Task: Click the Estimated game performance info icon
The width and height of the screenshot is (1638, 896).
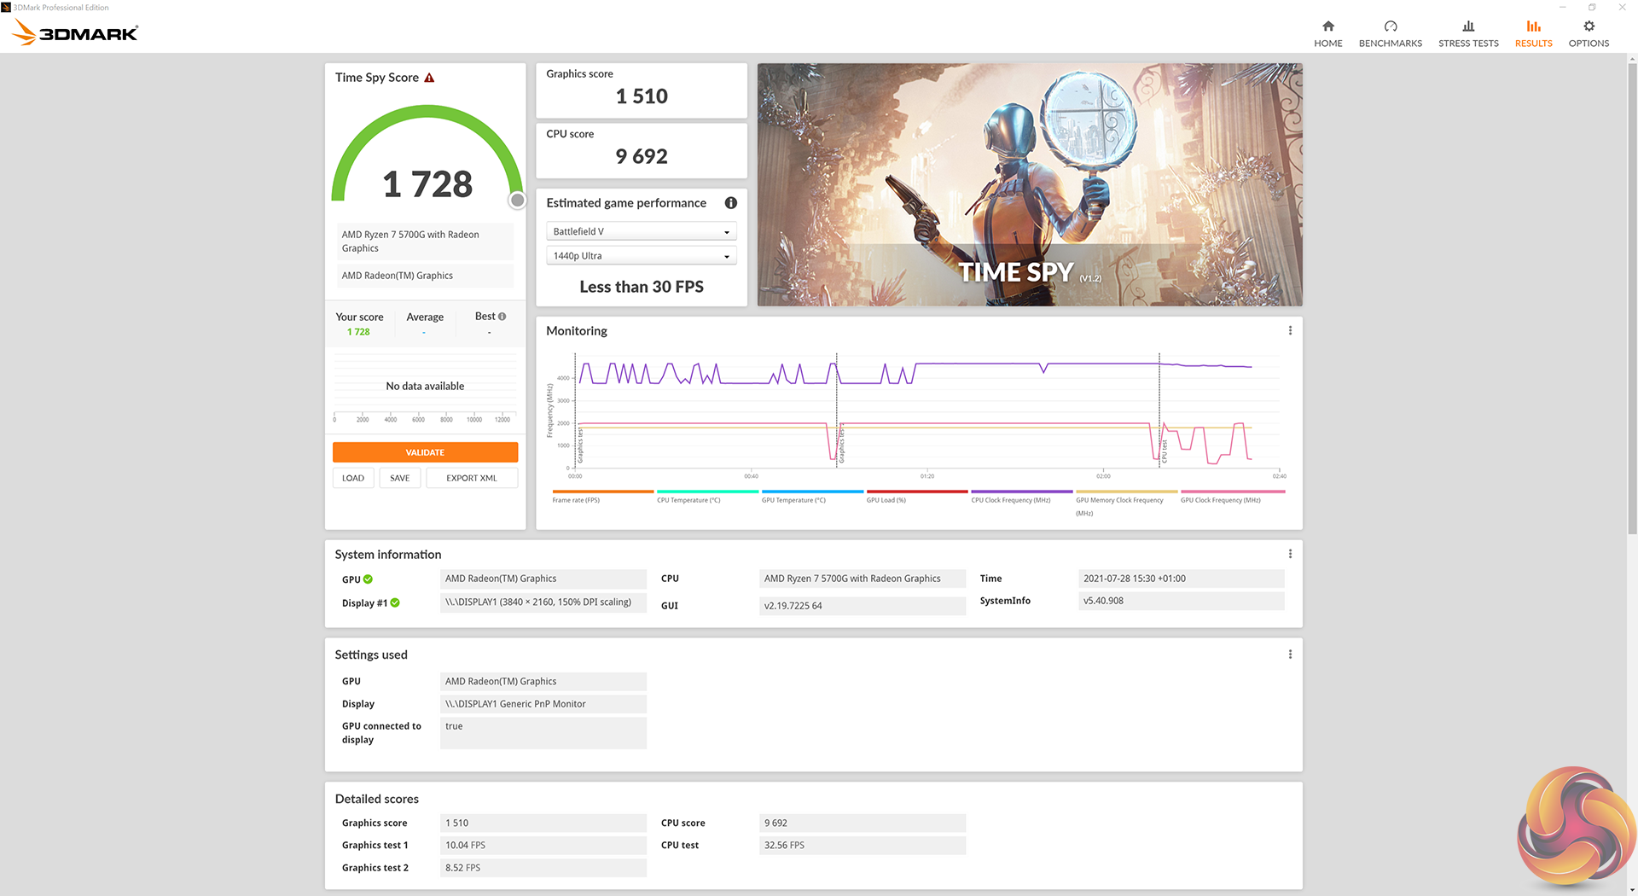Action: click(730, 203)
